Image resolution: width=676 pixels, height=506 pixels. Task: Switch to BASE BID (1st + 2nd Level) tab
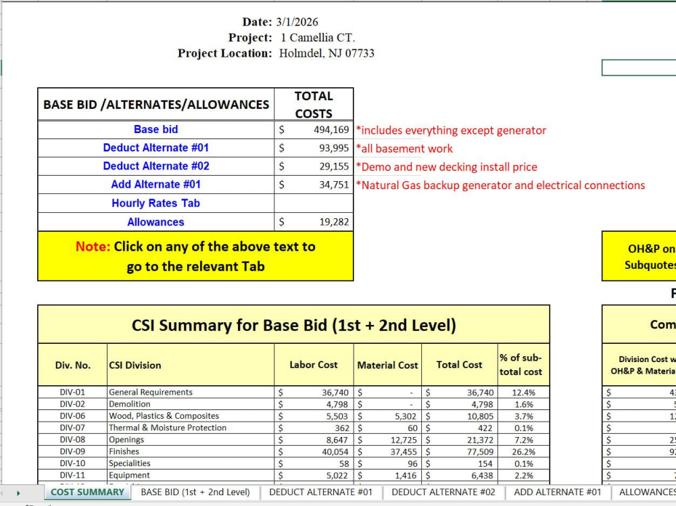[x=195, y=492]
